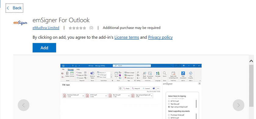Click the blue Add button

[44, 48]
